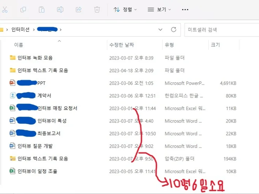Click the Copy icon in toolbar
Image resolution: width=259 pixels, height=194 pixels.
coord(23,10)
